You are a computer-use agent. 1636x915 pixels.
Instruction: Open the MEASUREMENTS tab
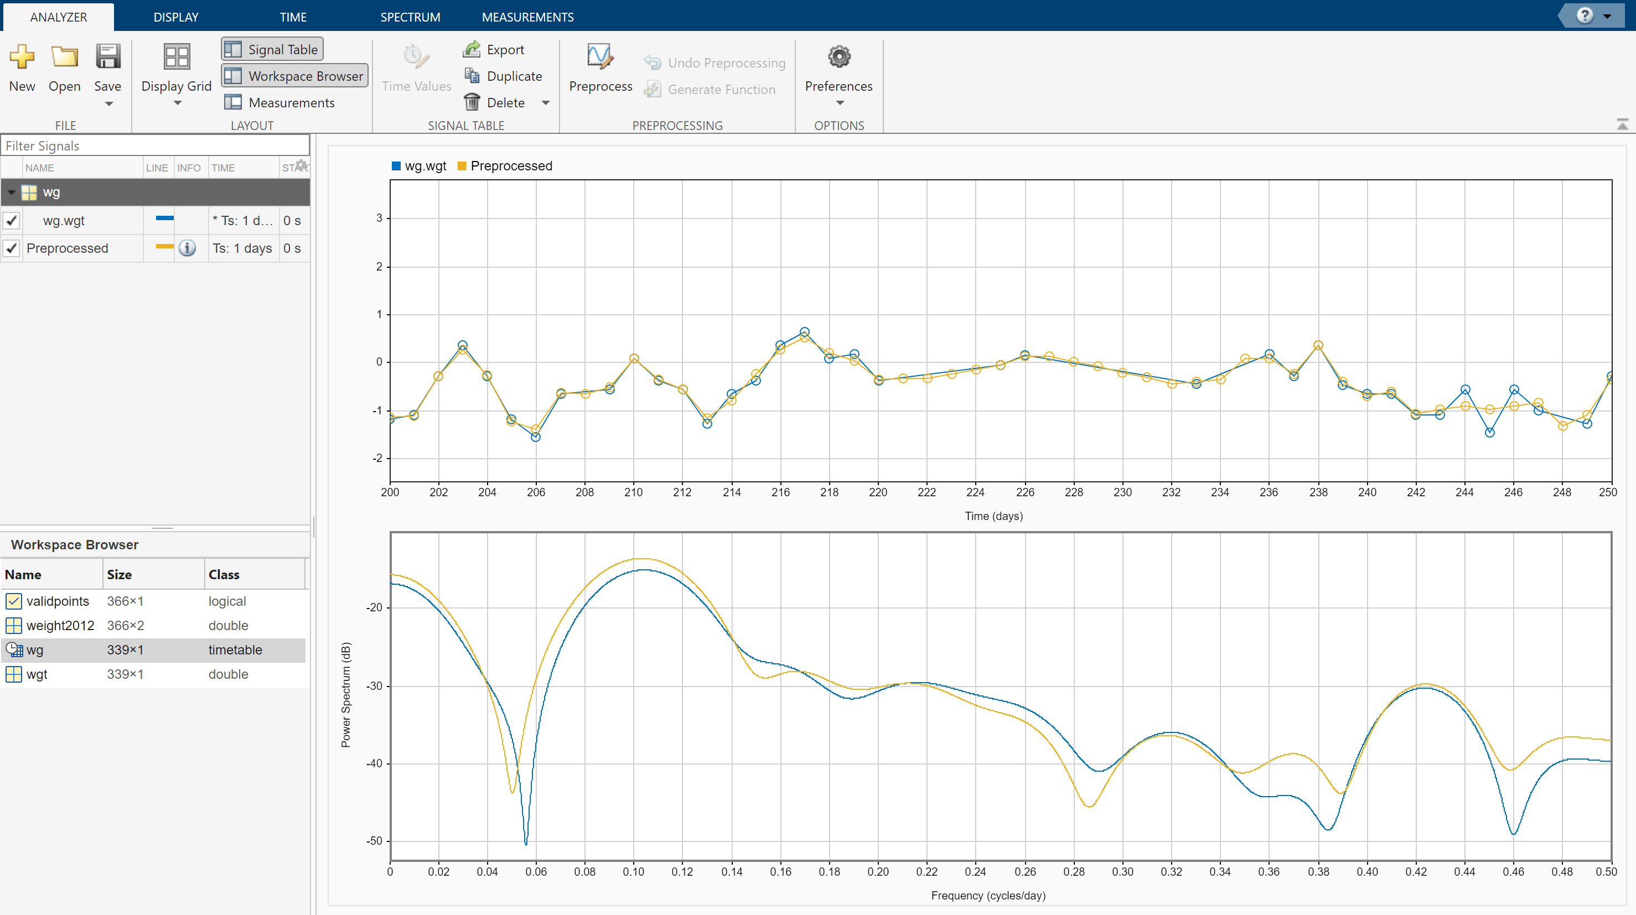(x=527, y=17)
